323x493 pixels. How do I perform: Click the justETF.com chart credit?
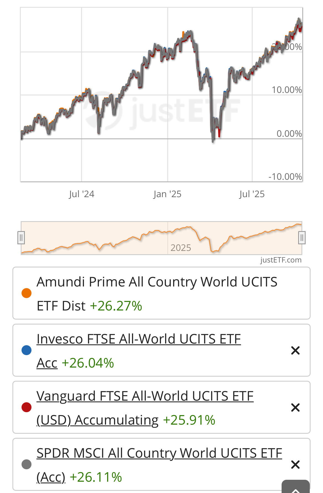[x=281, y=260]
